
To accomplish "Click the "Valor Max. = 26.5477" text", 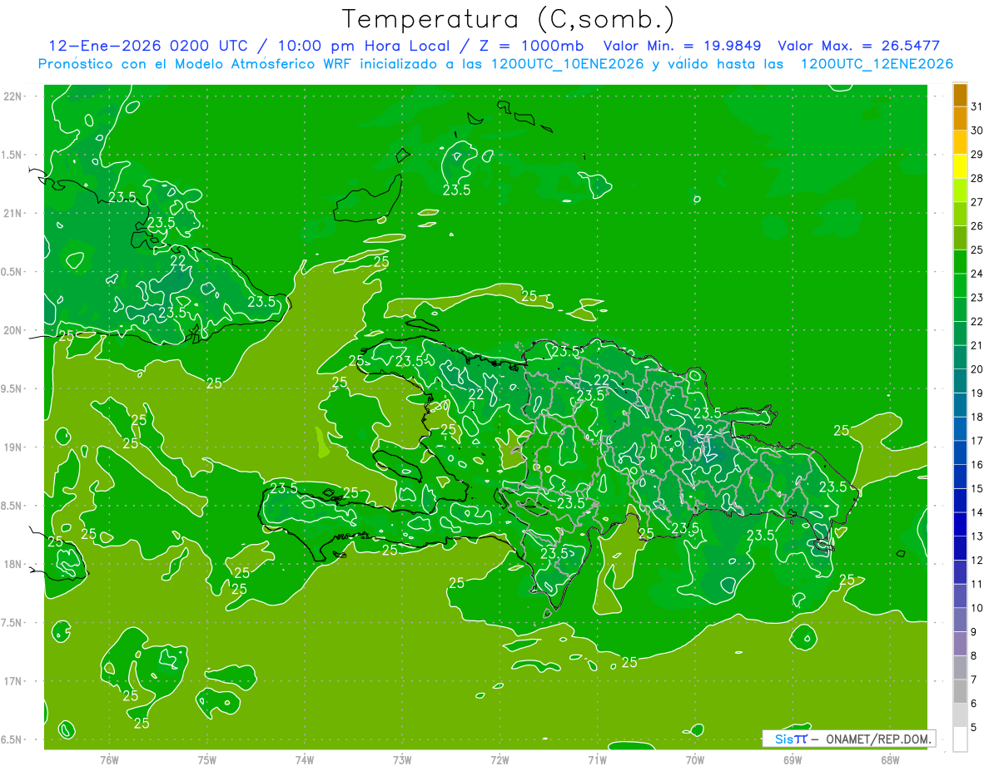I will pyautogui.click(x=858, y=46).
